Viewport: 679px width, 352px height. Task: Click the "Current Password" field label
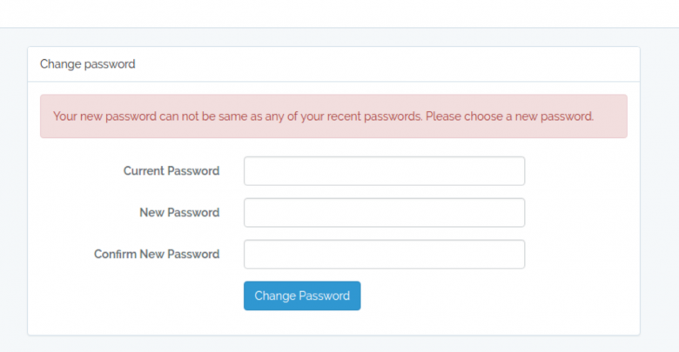[x=171, y=171]
